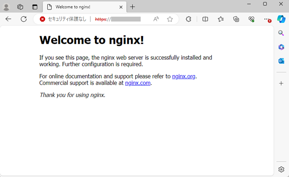
Task: Follow the nginx.org link
Action: [x=183, y=76]
